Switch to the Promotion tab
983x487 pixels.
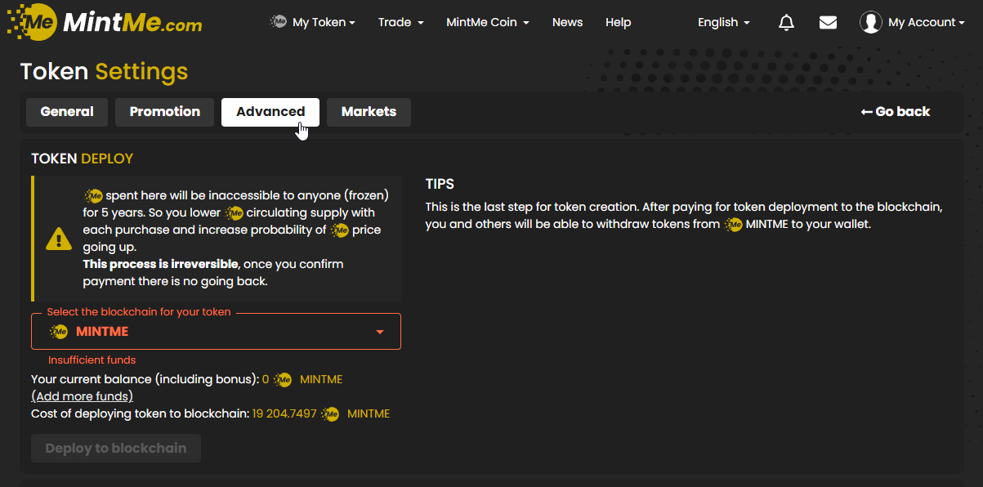pyautogui.click(x=164, y=112)
